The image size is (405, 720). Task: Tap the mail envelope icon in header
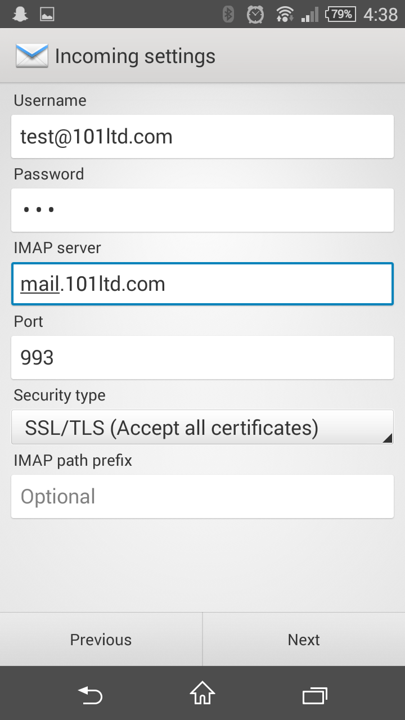coord(31,56)
